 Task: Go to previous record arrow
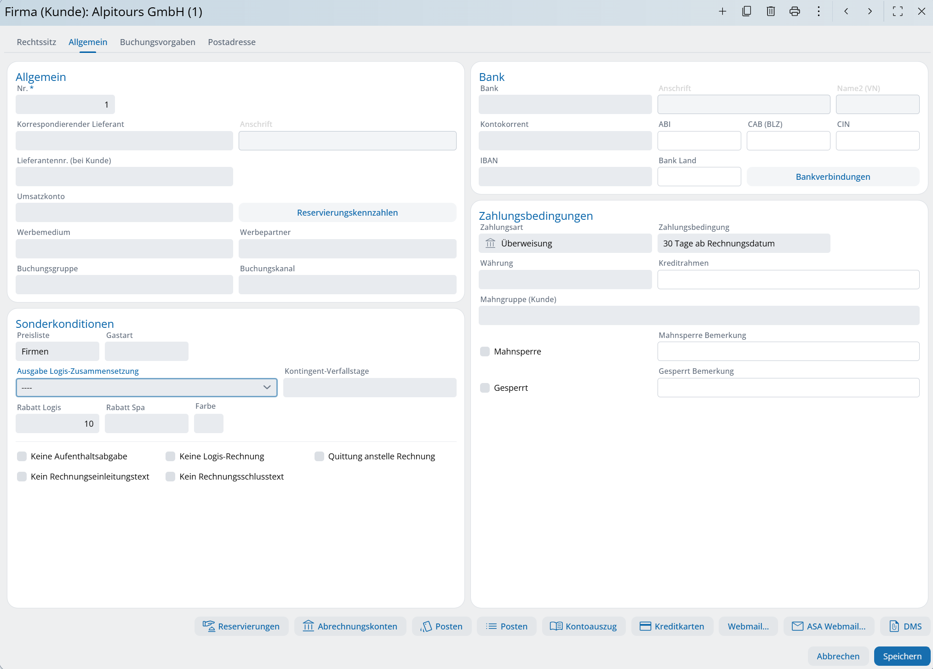[846, 11]
